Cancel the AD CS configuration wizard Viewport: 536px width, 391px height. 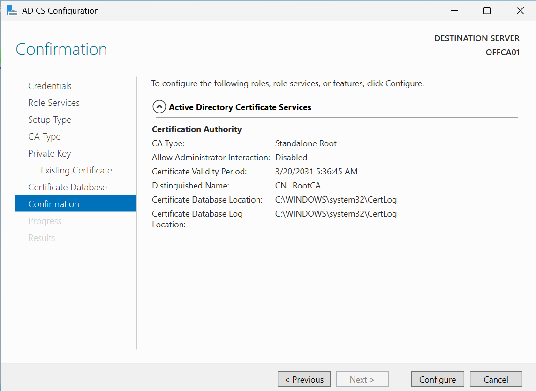click(x=496, y=379)
